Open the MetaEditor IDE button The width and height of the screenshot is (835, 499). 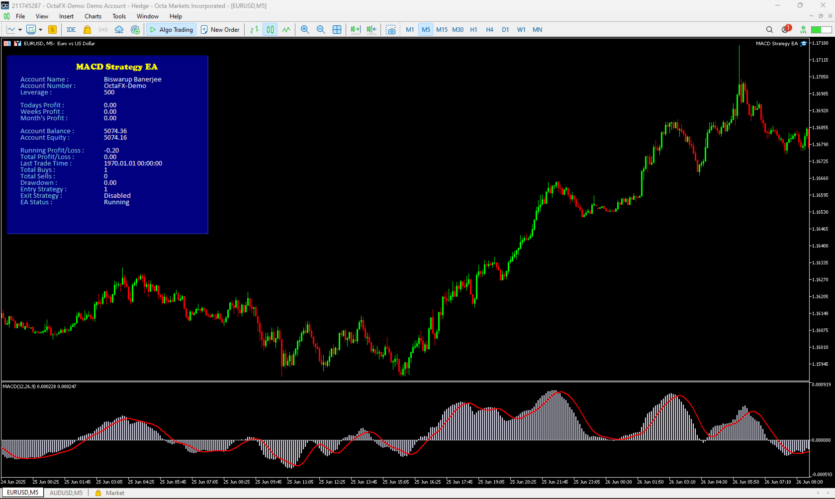point(71,30)
